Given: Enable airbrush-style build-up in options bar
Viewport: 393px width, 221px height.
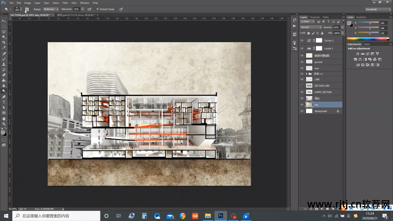Looking at the screenshot, I should coord(90,9).
